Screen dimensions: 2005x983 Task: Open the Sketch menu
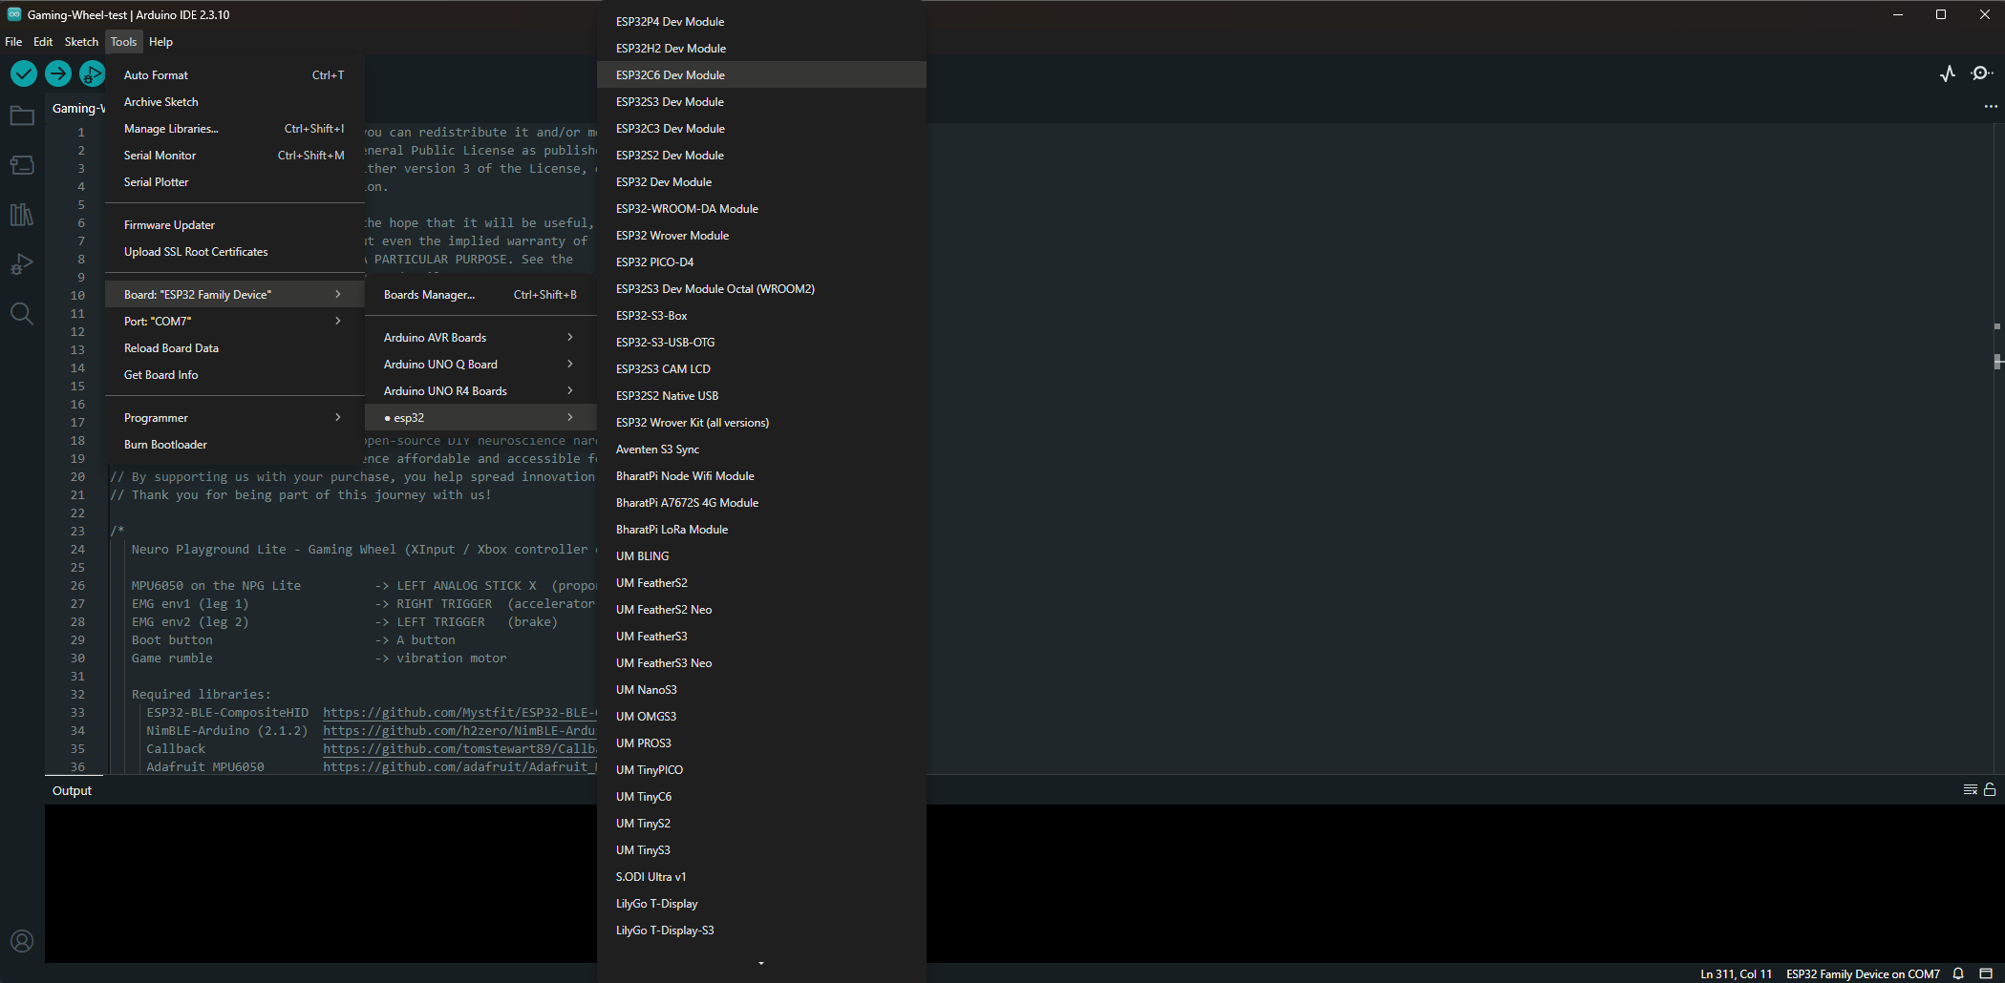coord(81,41)
